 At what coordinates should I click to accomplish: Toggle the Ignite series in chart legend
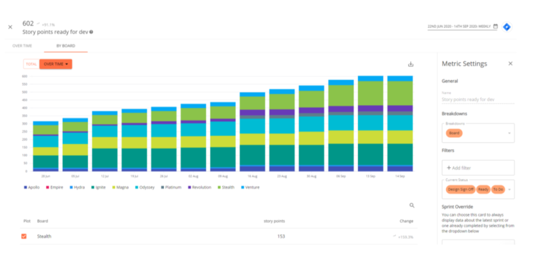click(99, 187)
